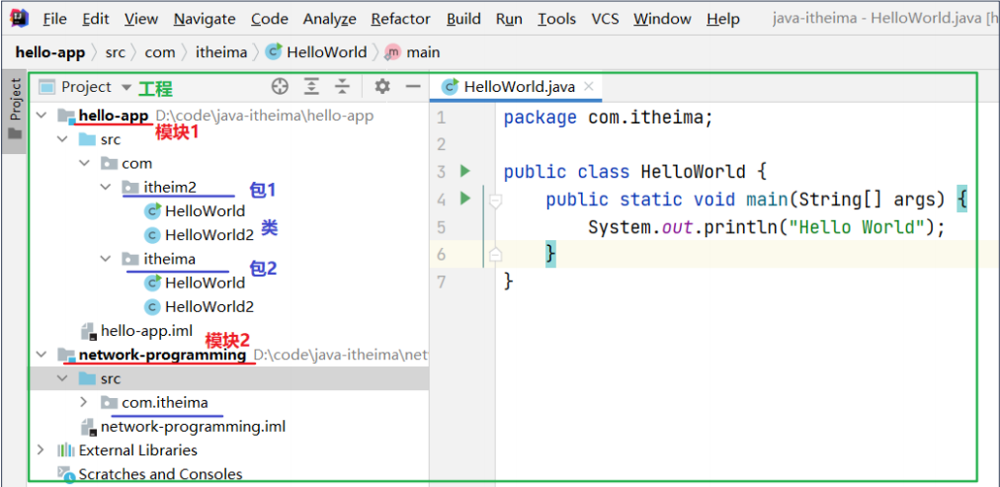Open the Project view dropdown arrow
The width and height of the screenshot is (1000, 487).
126,87
